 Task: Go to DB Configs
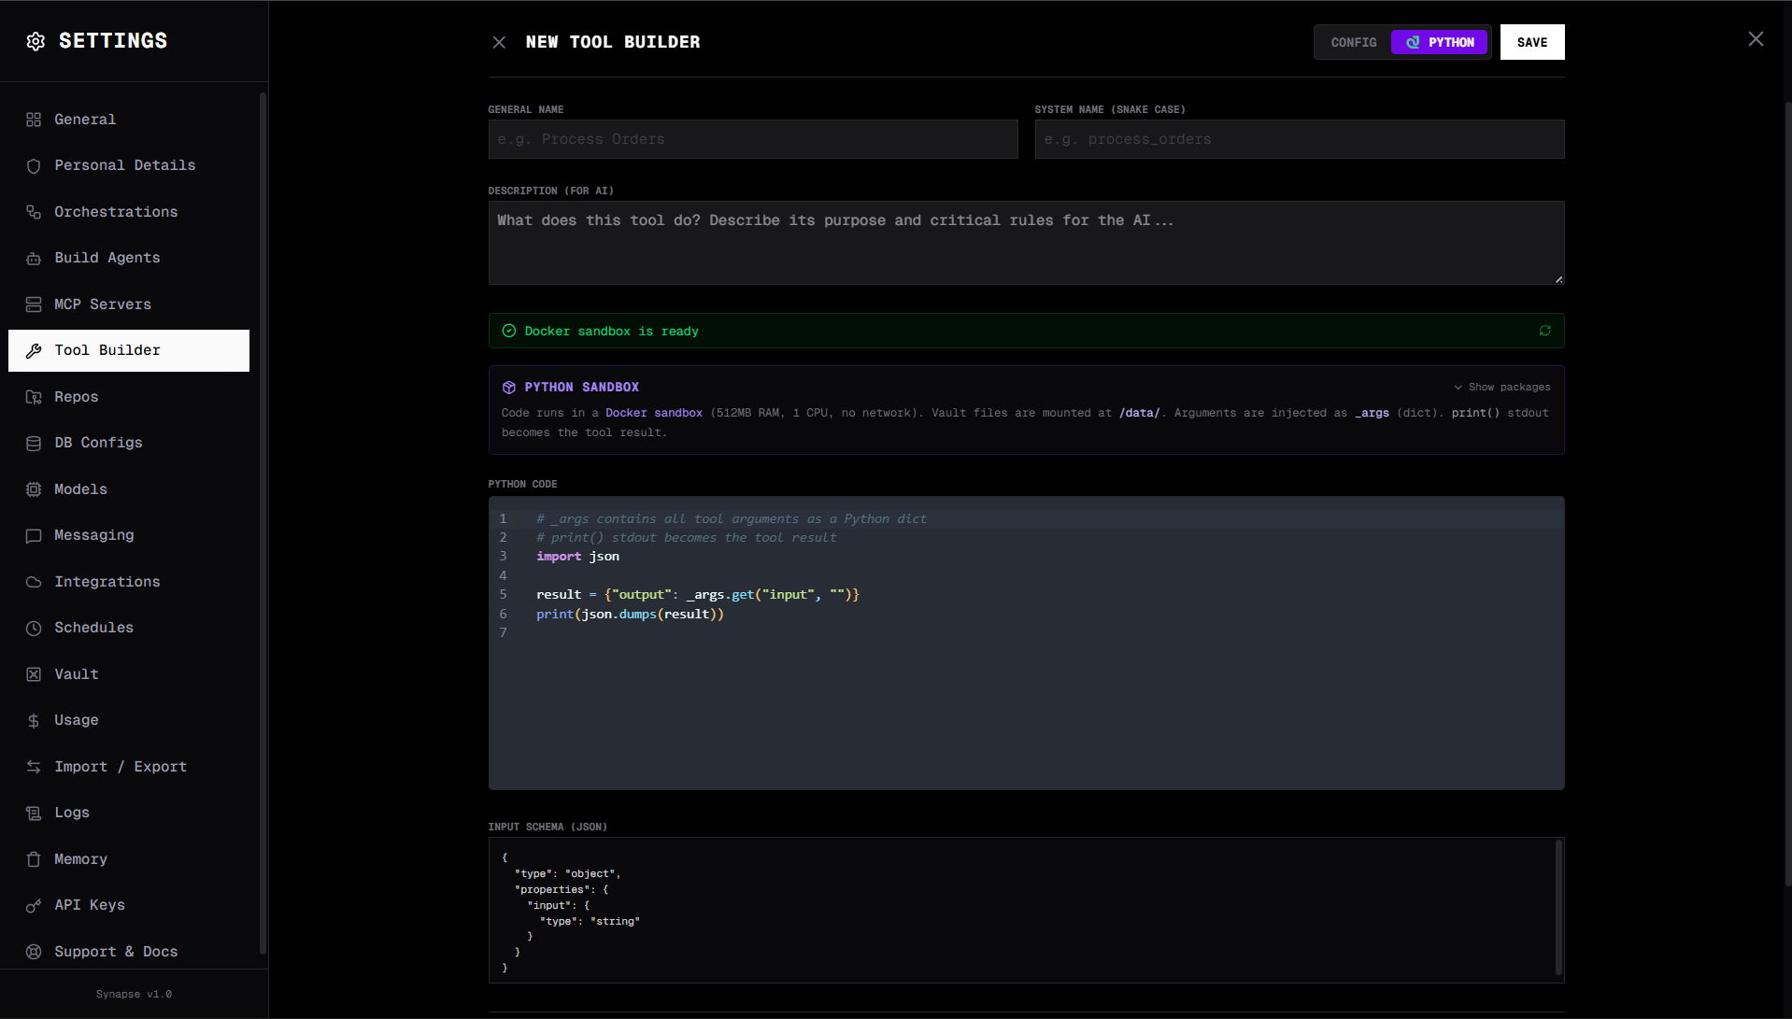coord(129,443)
